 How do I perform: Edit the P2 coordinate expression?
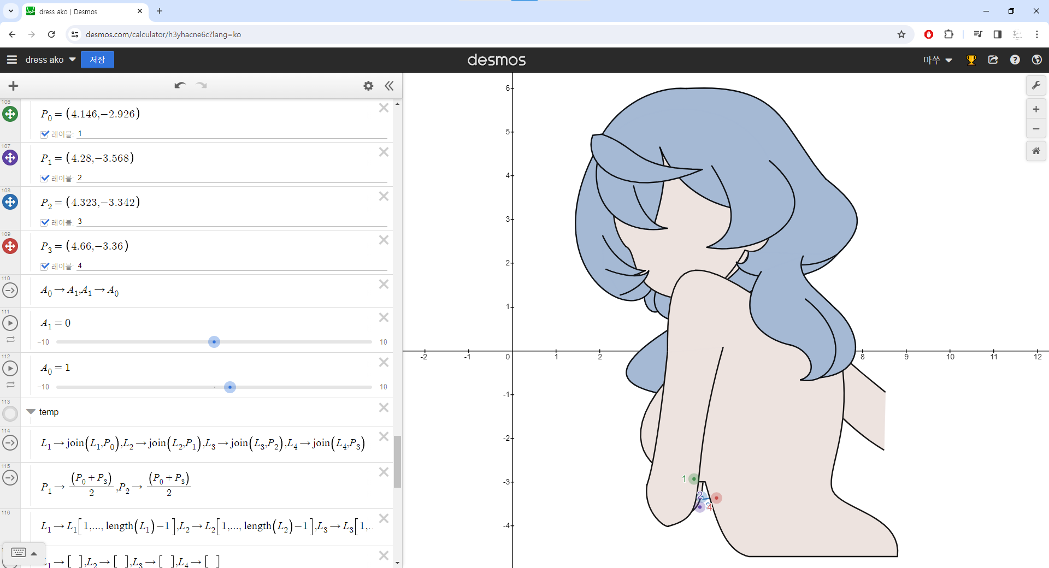click(x=90, y=203)
